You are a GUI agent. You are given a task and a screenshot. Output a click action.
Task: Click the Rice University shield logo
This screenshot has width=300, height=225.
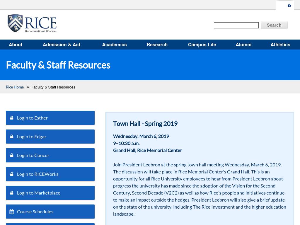click(15, 23)
